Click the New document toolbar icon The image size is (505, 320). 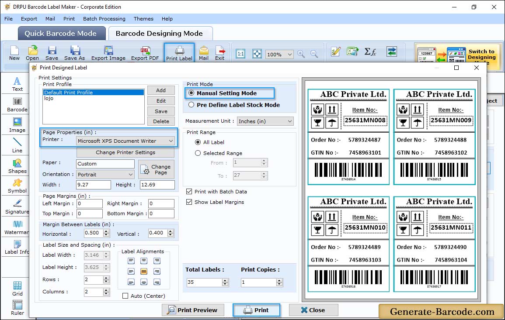pos(14,53)
